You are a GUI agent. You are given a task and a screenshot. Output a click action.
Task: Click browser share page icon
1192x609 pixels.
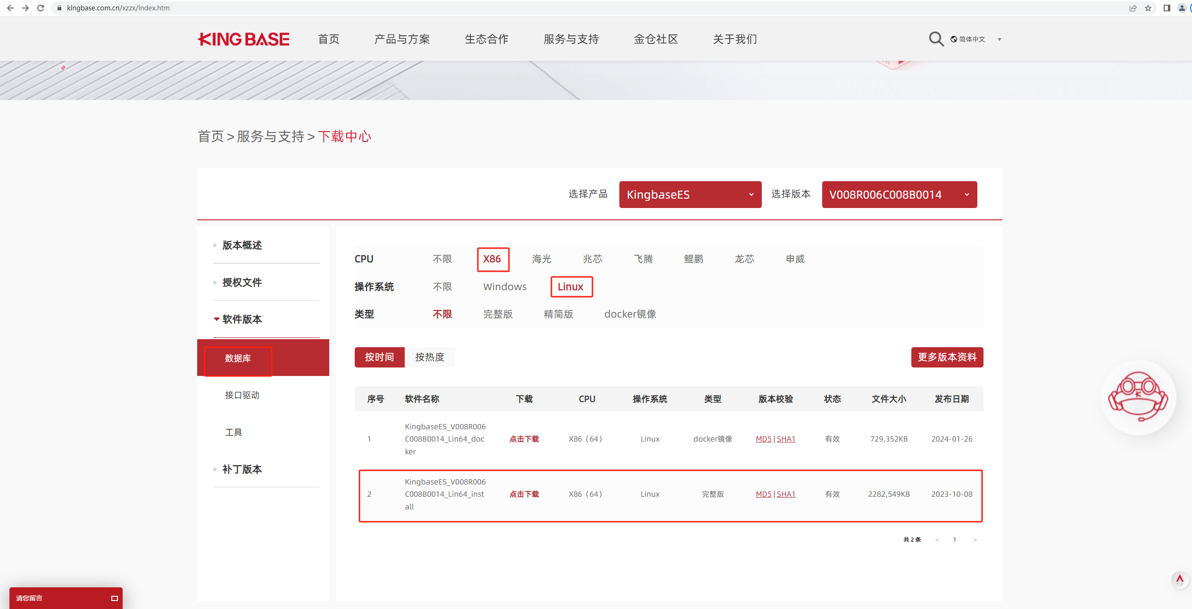[x=1133, y=8]
